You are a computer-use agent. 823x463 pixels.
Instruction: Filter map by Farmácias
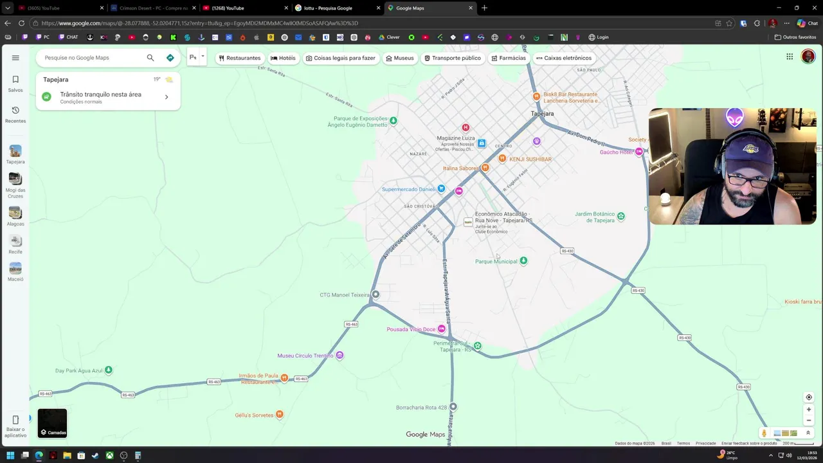pos(508,58)
